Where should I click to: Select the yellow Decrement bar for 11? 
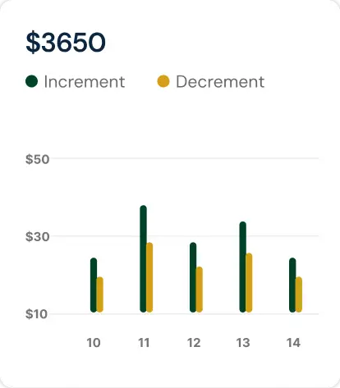click(x=149, y=277)
